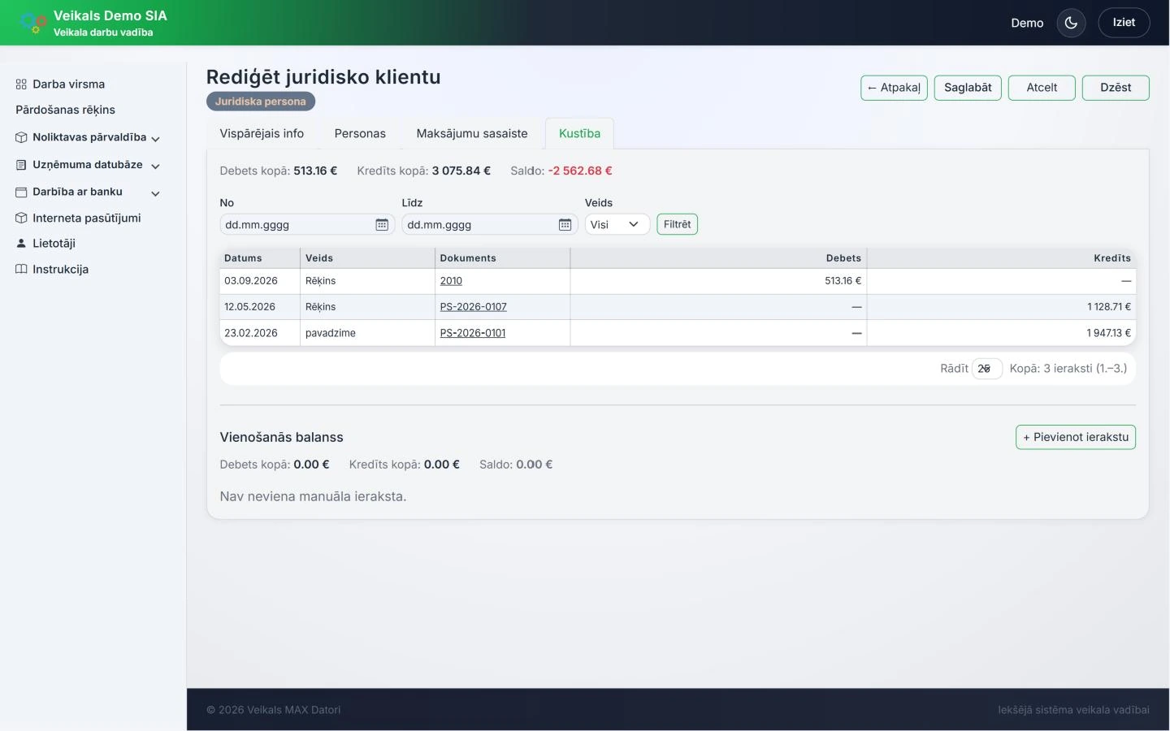
Task: Toggle dark mode with moon icon
Action: tap(1071, 23)
